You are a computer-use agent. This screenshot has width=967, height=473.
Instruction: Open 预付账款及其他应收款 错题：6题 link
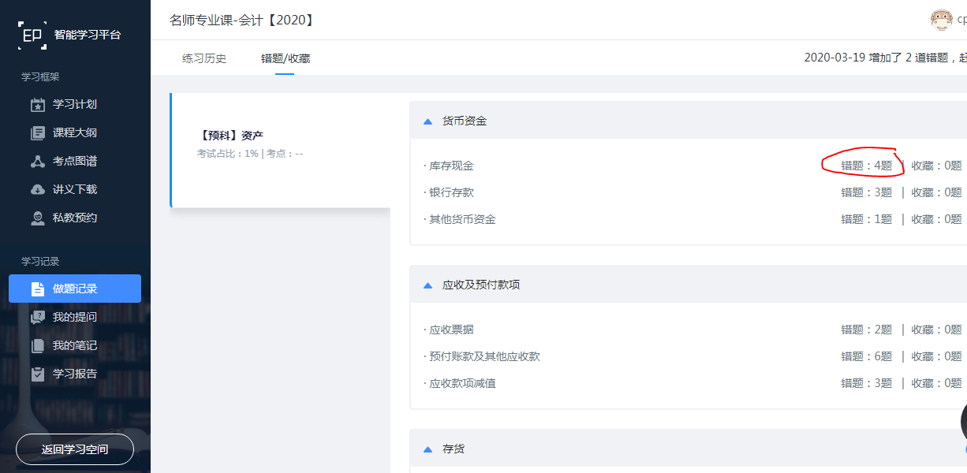(x=866, y=356)
